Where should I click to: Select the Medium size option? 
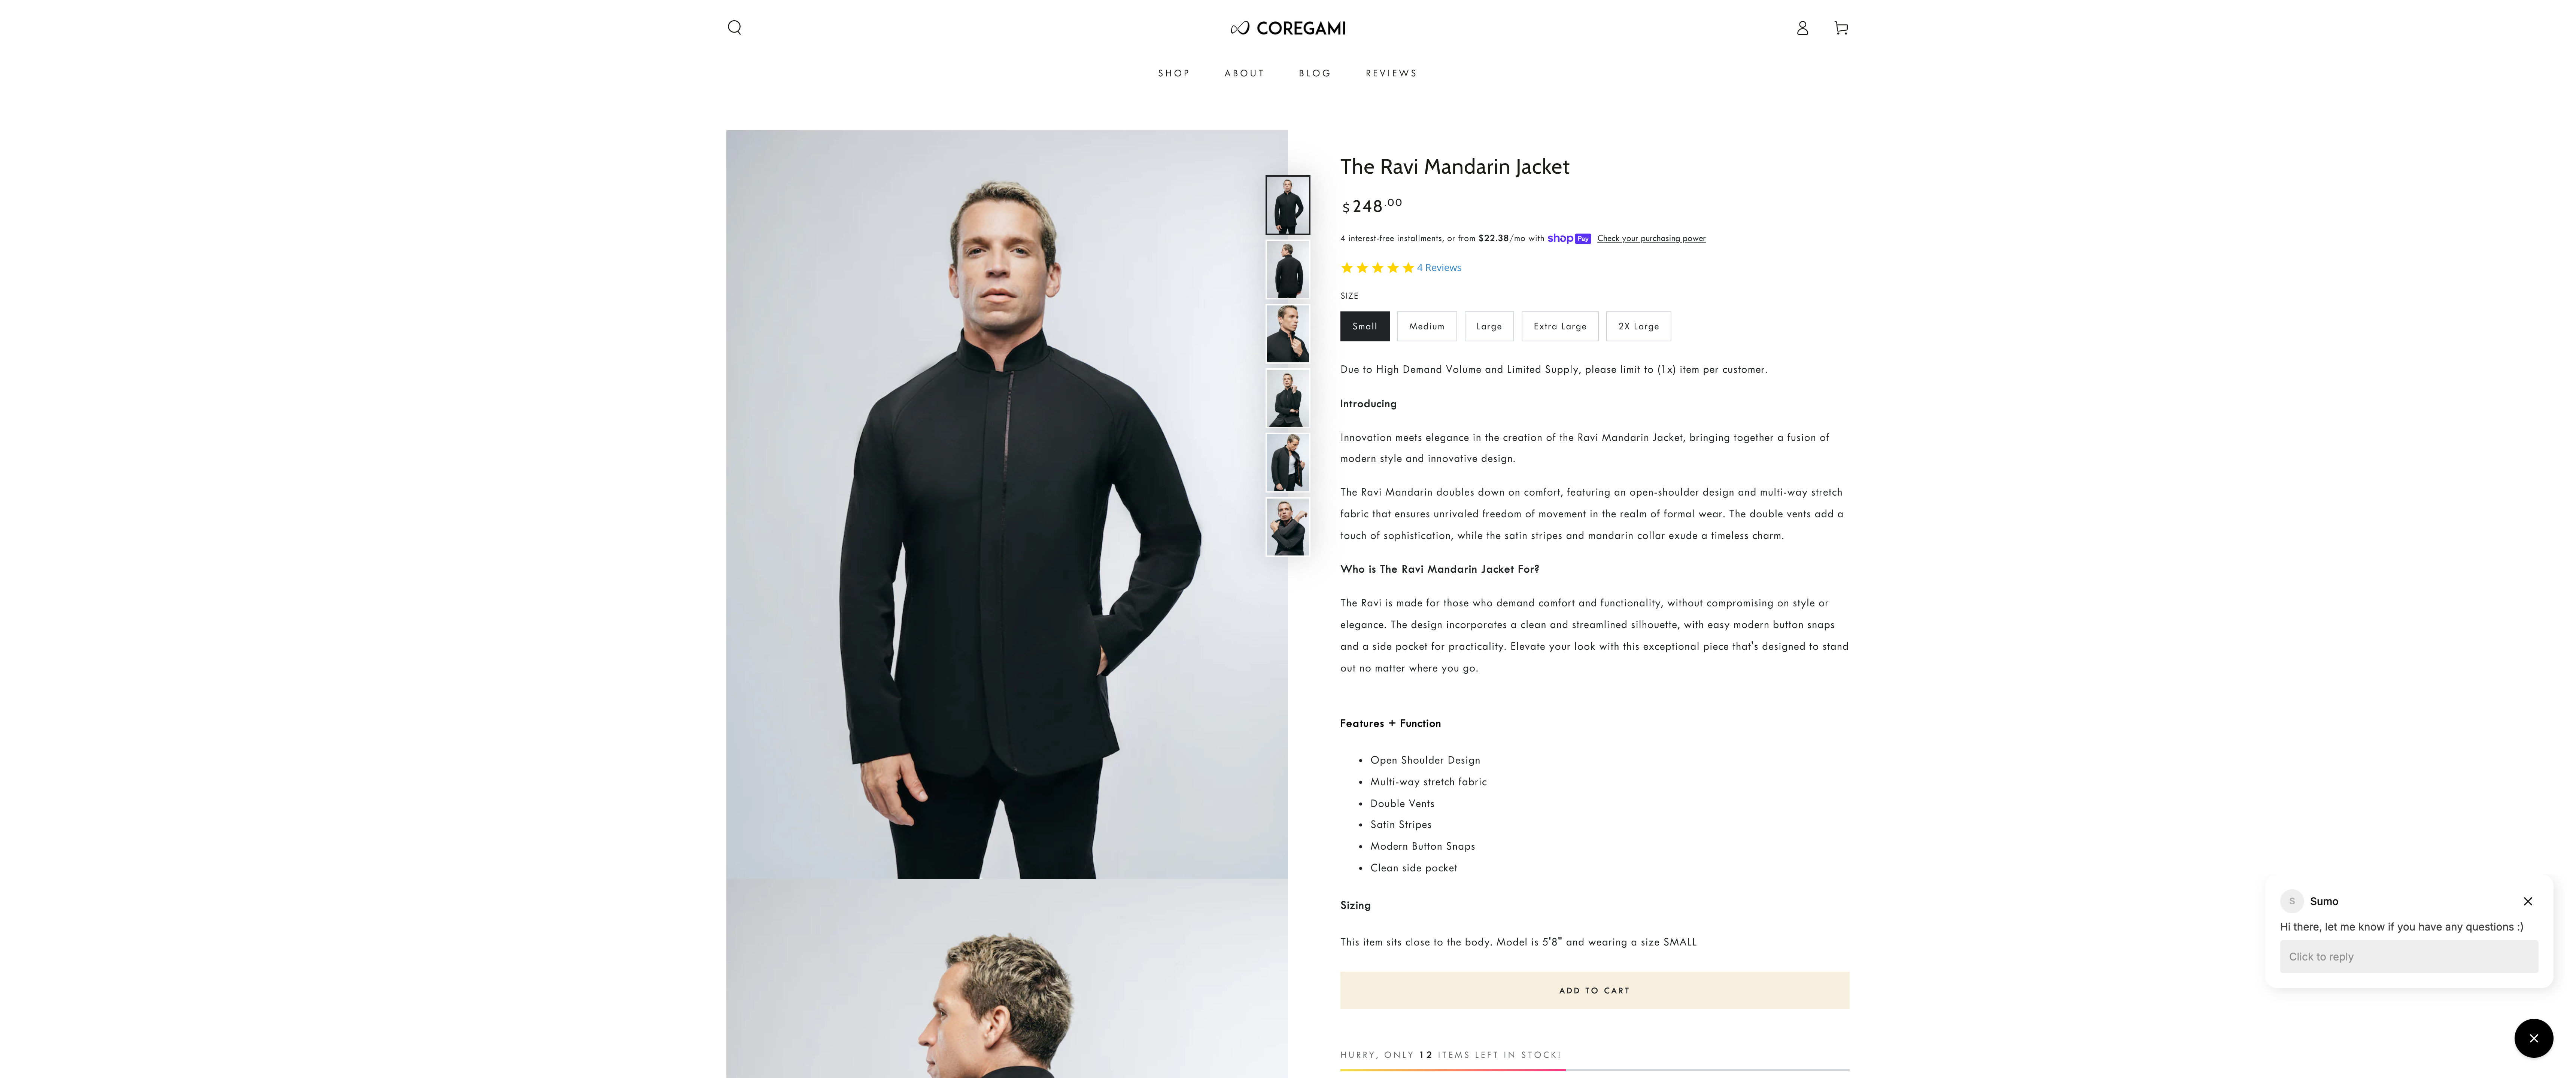pos(1426,326)
